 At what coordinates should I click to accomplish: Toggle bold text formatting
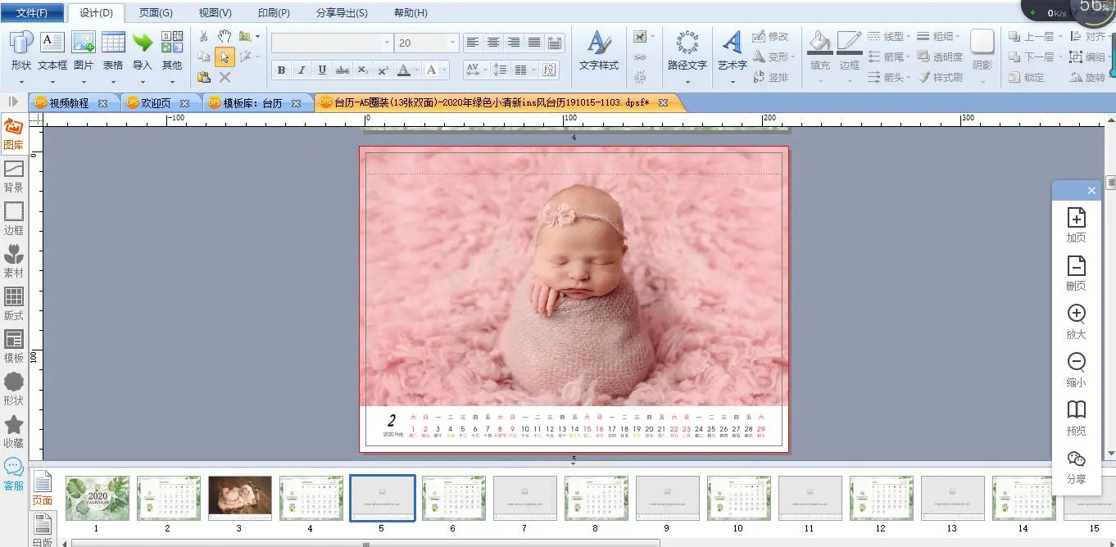281,70
